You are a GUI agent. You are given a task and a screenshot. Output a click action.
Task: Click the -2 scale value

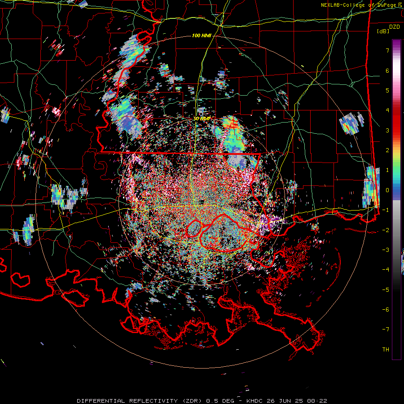tap(386, 230)
